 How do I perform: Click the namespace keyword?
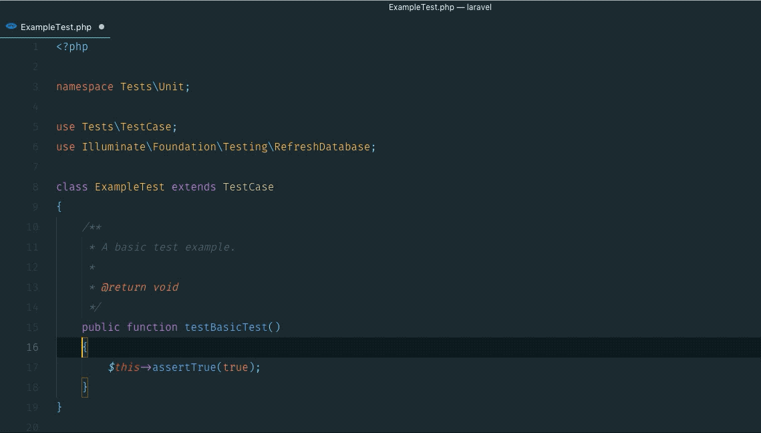pyautogui.click(x=85, y=87)
